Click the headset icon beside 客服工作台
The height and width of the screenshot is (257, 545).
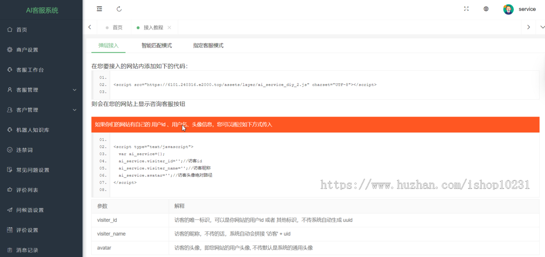point(10,70)
